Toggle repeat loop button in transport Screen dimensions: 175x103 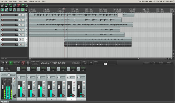[x=28, y=63]
